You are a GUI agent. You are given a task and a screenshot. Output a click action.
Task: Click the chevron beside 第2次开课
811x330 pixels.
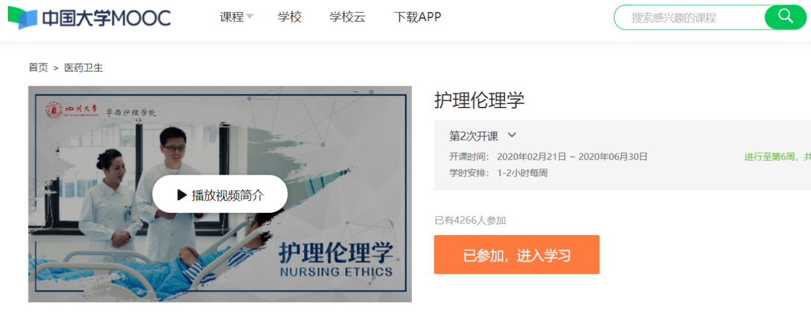[x=512, y=135]
